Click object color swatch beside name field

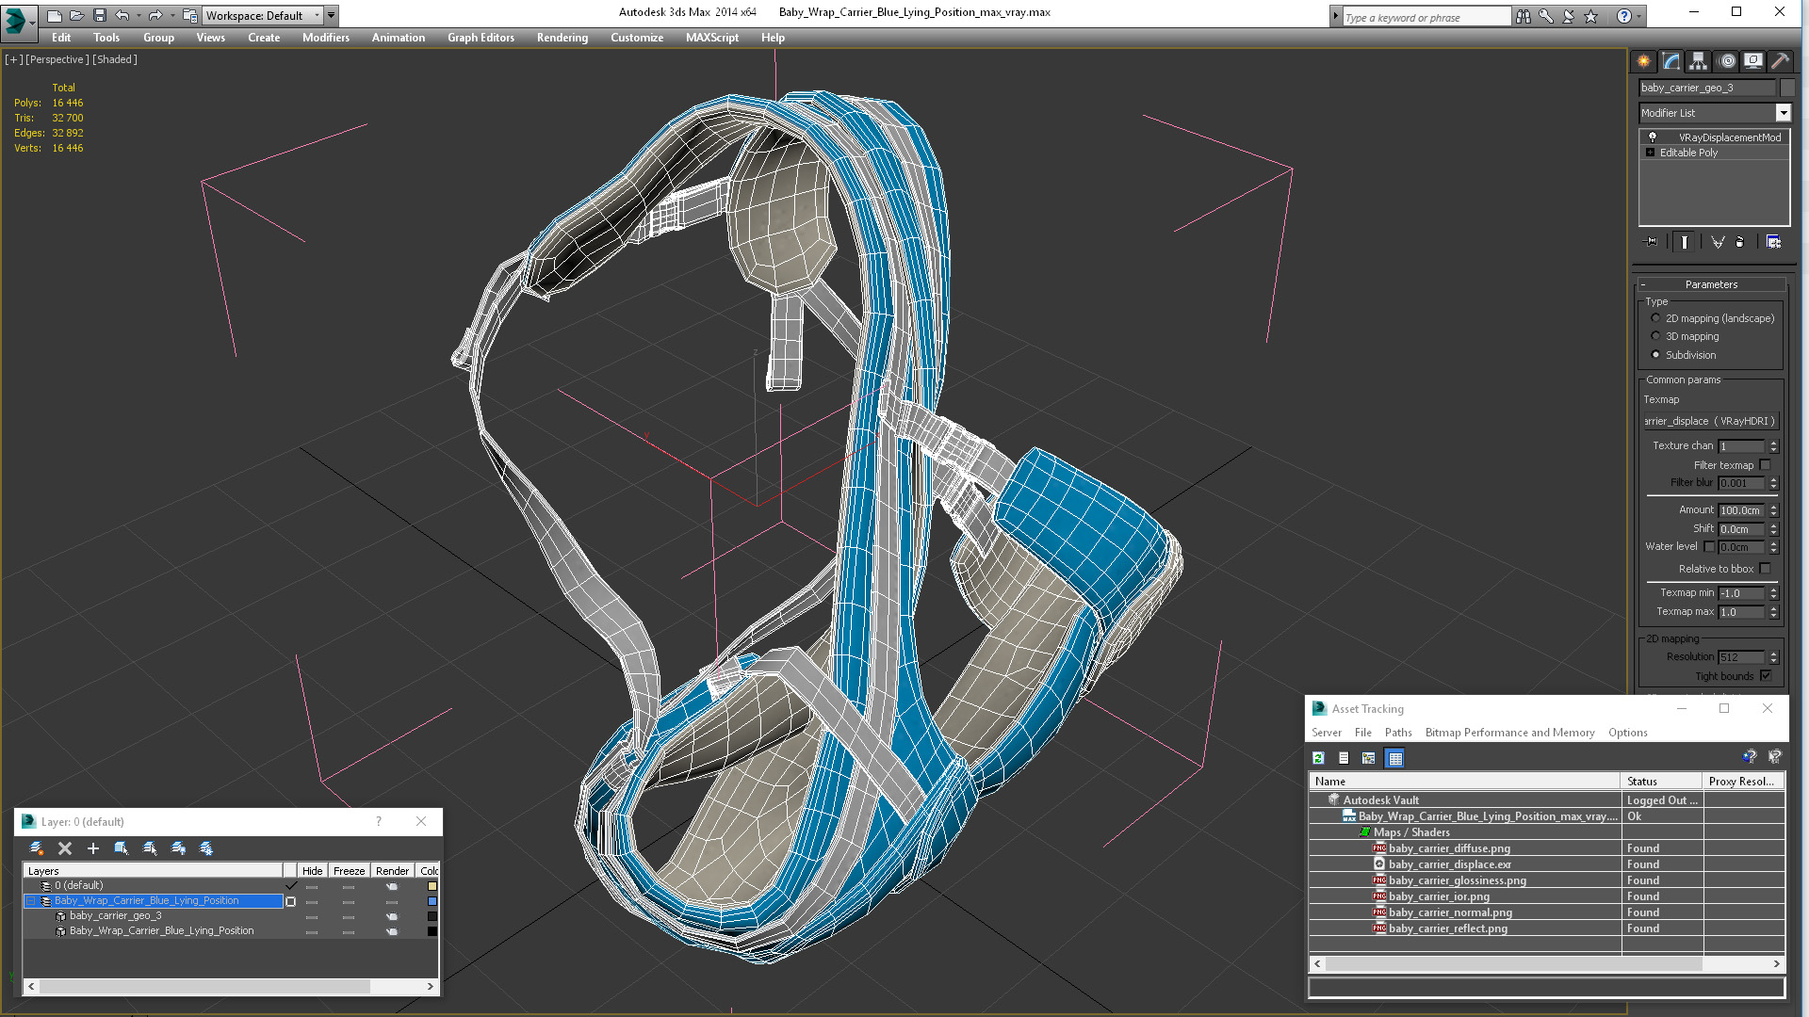[x=1786, y=88]
